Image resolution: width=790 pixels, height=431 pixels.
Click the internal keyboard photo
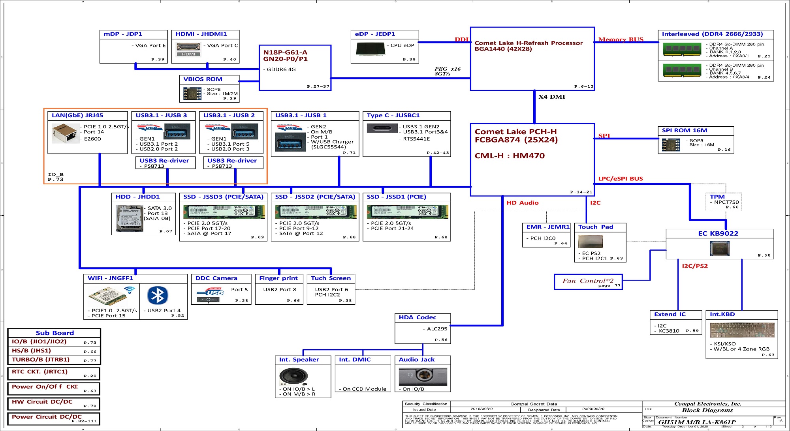coord(741,330)
